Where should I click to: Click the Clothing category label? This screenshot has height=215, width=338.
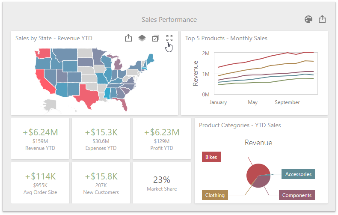215,195
